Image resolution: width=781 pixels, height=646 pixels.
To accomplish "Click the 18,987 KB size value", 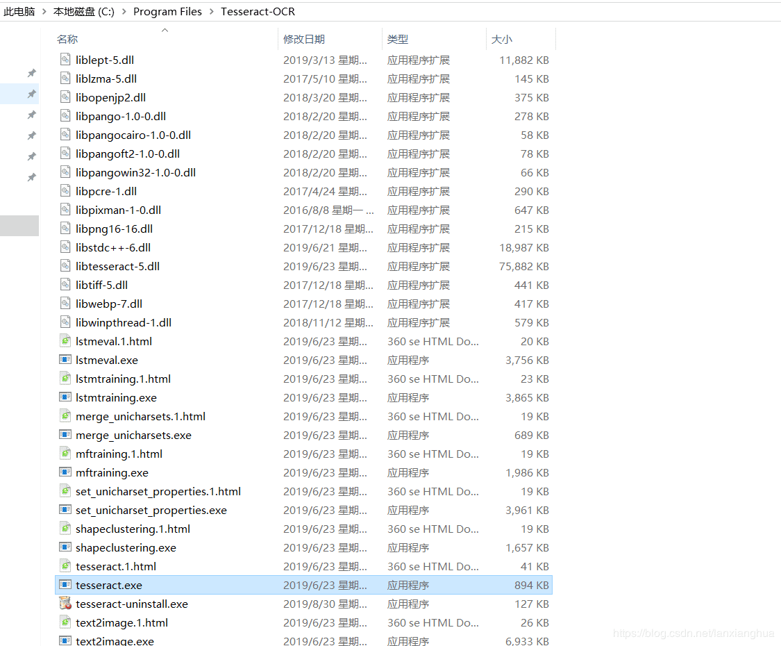I will 524,247.
